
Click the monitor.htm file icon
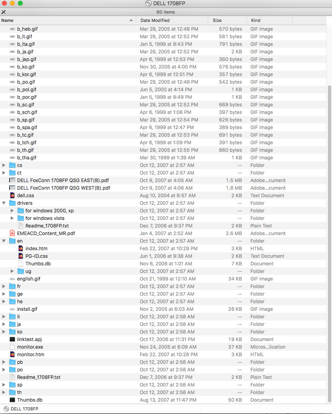point(12,355)
